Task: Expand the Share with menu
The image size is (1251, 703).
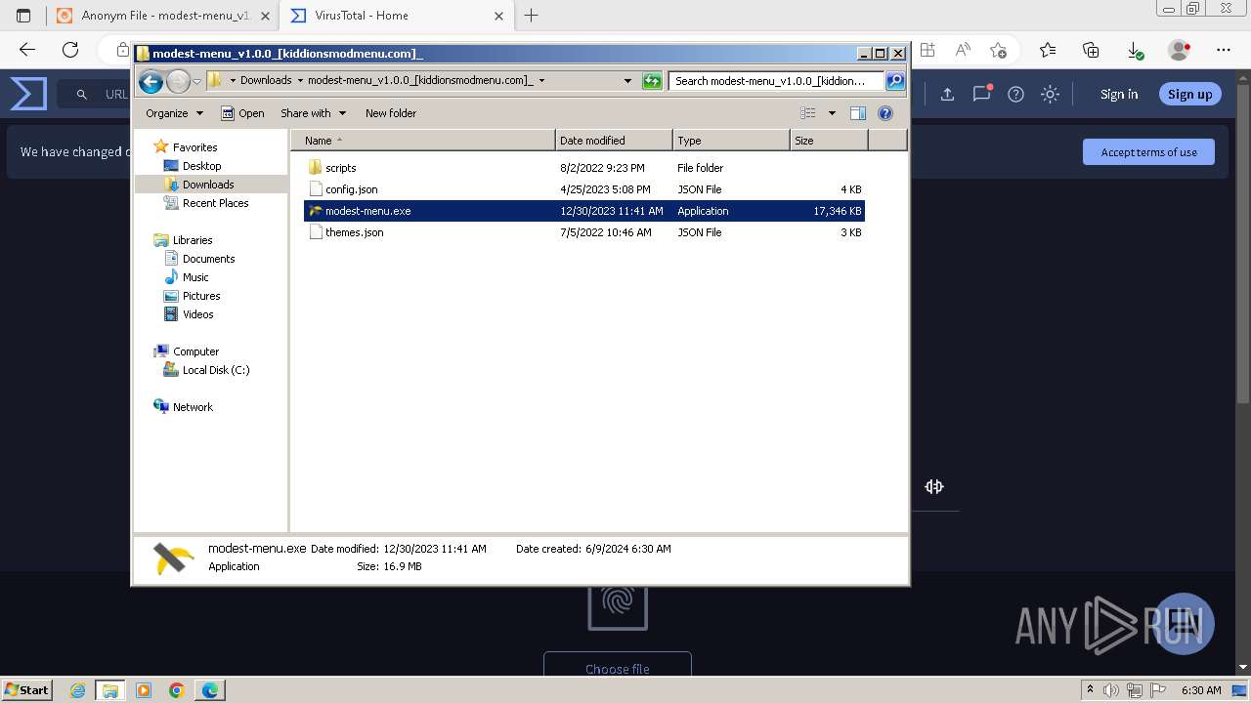Action: point(313,113)
